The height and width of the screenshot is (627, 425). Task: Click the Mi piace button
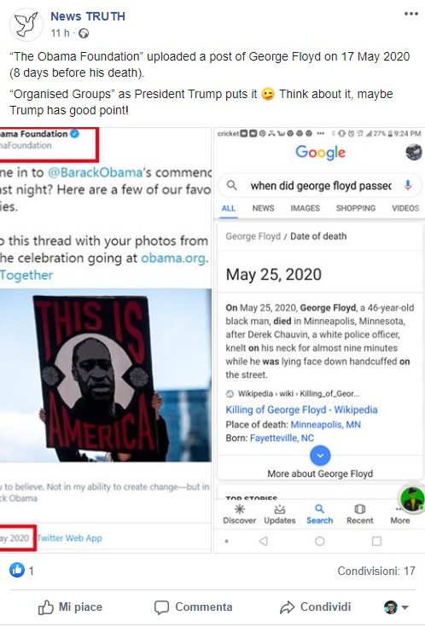pyautogui.click(x=70, y=607)
